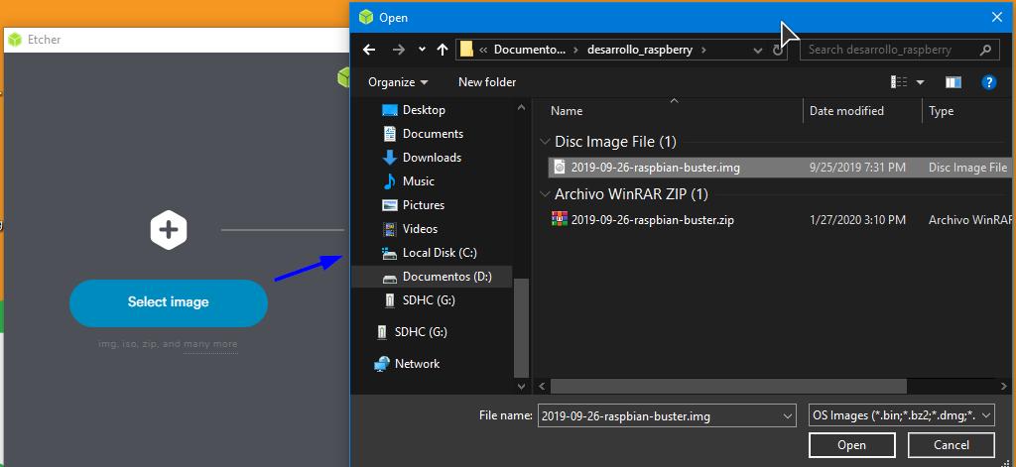
Task: Select Videos in the navigation pane
Action: pyautogui.click(x=420, y=229)
